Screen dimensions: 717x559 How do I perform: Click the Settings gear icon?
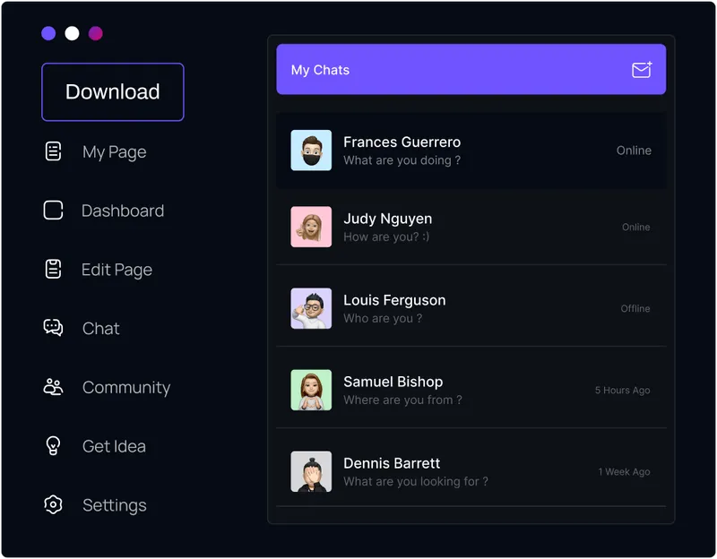[x=54, y=505]
